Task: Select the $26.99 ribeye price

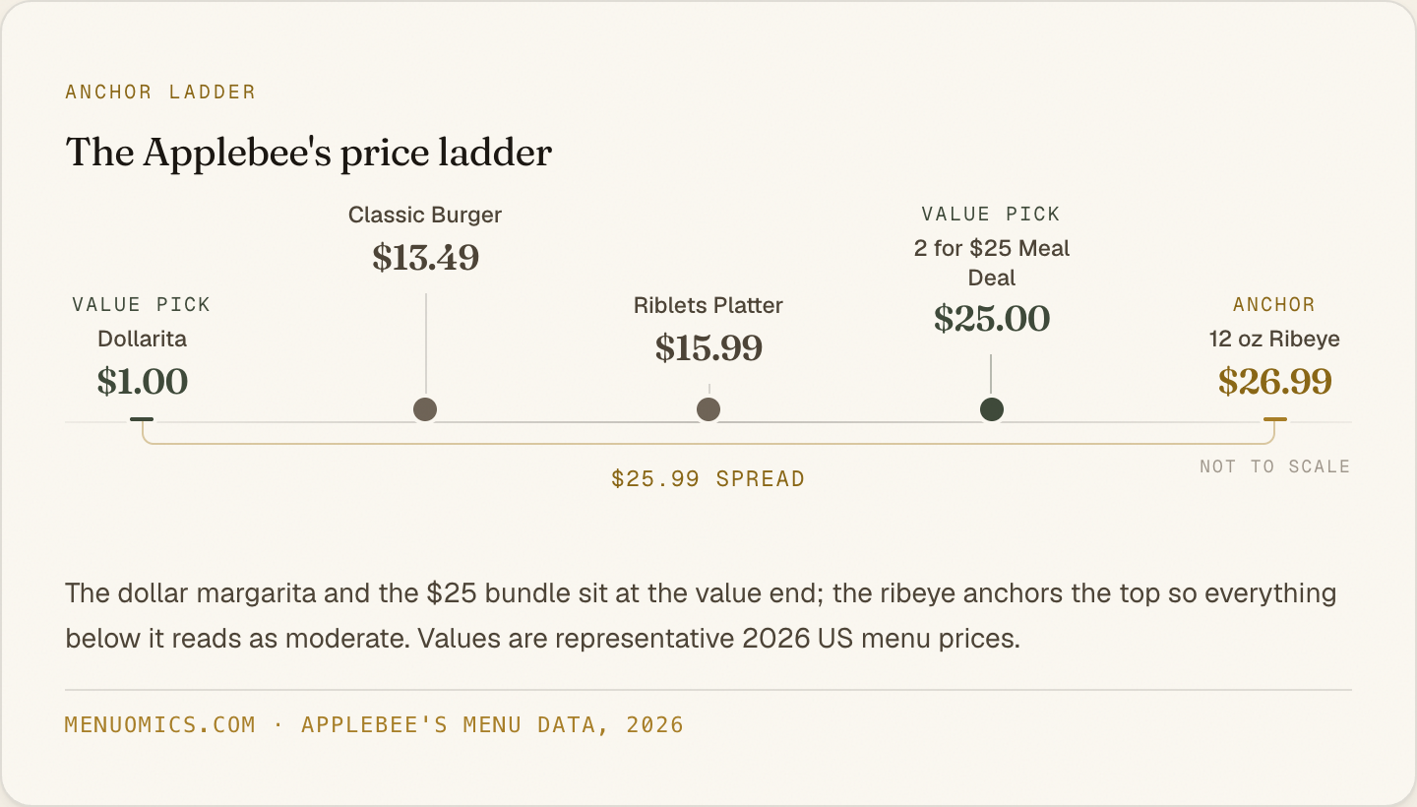Action: click(x=1275, y=382)
